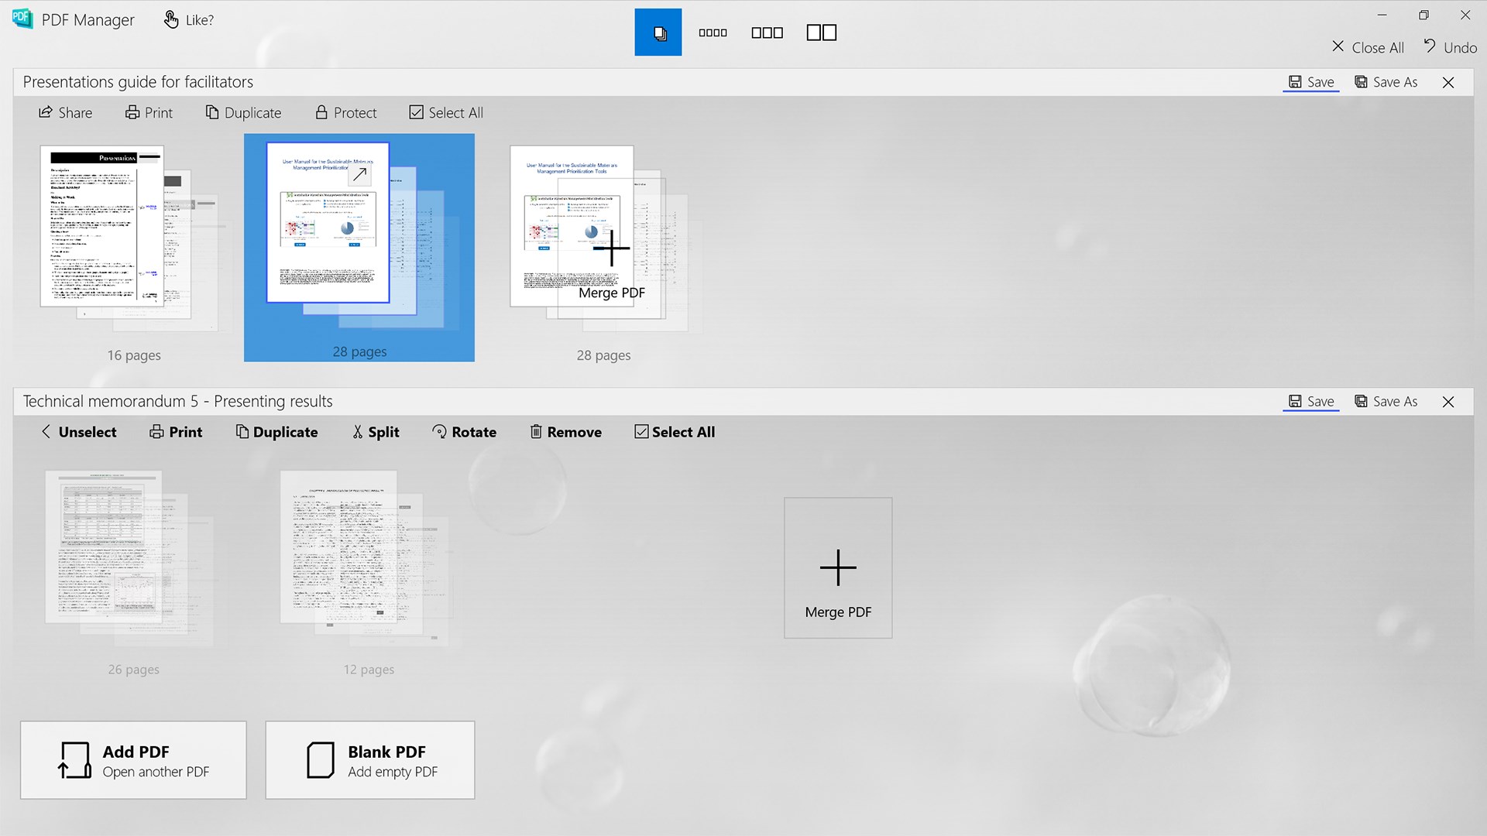Undo the last action
Screen dimensions: 1487x836
(1450, 46)
